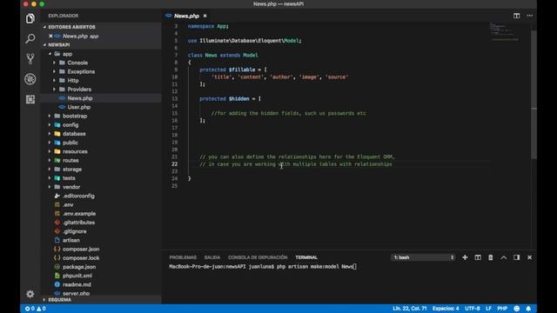This screenshot has width=557, height=313.
Task: Click the errors and warnings status indicator
Action: click(x=35, y=309)
